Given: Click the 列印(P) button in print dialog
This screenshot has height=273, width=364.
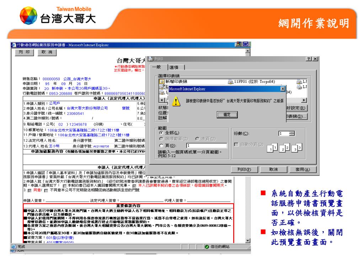Looking at the screenshot, I should click(244, 170).
